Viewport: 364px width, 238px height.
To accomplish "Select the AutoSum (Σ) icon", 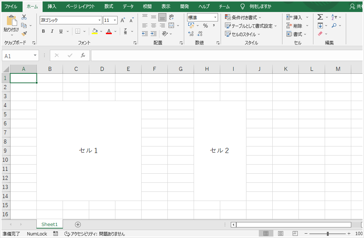I will [321, 17].
